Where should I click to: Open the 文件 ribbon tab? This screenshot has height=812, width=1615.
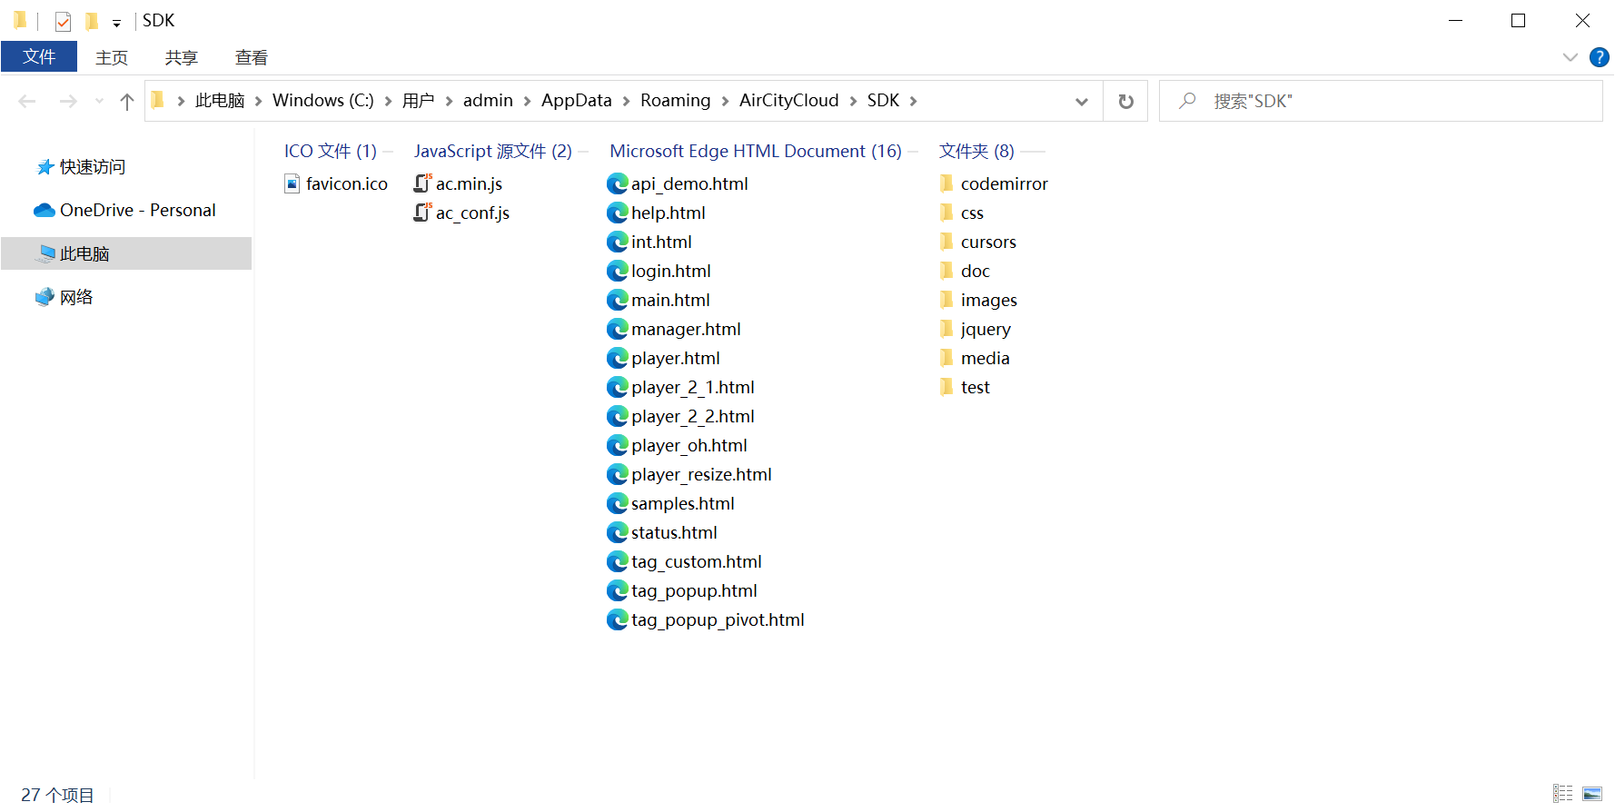39,56
